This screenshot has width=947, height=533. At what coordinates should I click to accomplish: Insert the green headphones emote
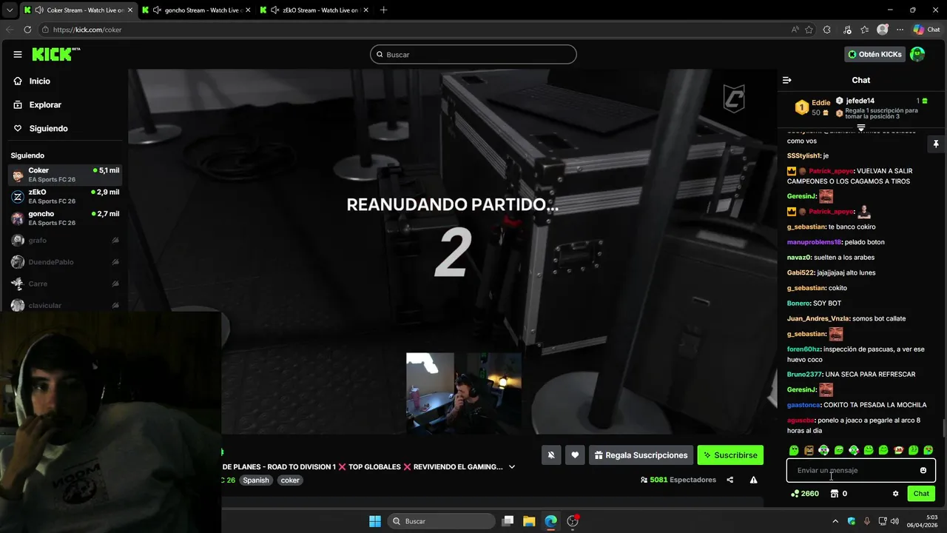tap(823, 450)
